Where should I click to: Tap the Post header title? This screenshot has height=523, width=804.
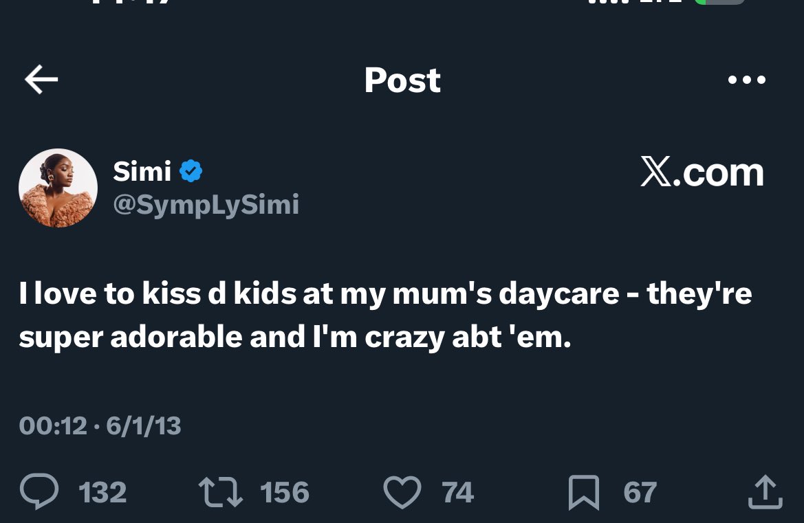point(402,80)
